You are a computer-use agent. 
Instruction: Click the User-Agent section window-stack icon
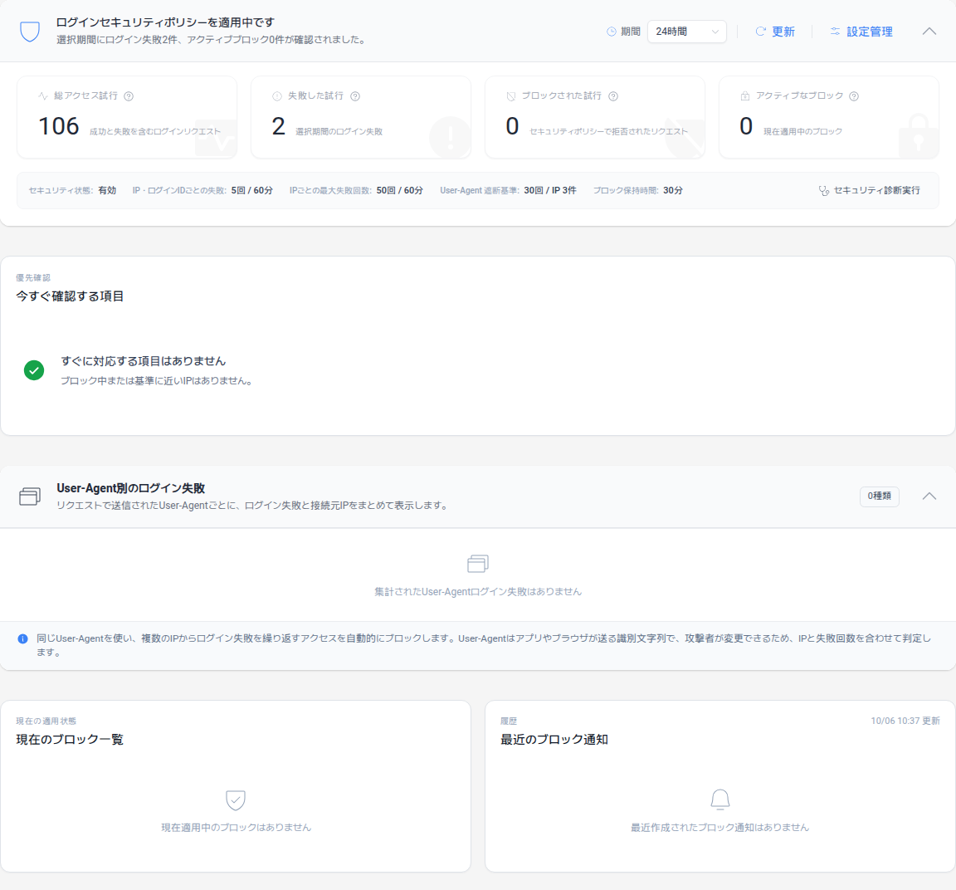pyautogui.click(x=30, y=496)
